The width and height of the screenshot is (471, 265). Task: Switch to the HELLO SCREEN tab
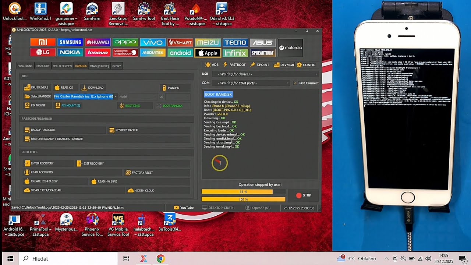[x=62, y=66]
